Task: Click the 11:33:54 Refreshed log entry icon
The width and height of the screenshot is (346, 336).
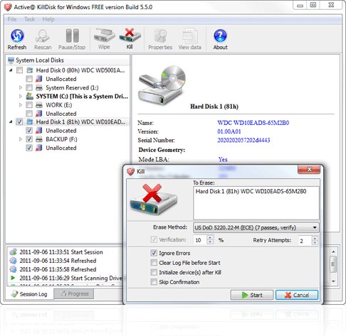Action: 13,261
